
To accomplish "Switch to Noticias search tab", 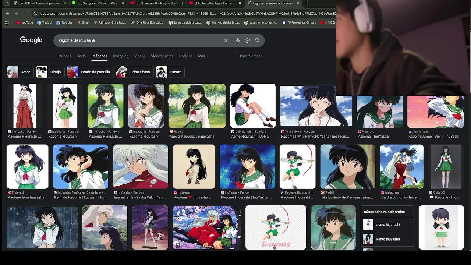I will click(x=185, y=56).
